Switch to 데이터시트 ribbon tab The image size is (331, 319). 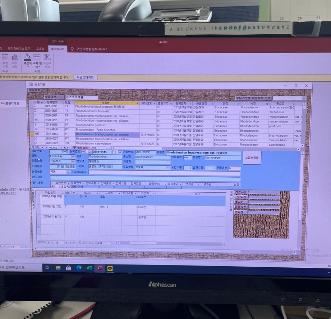[58, 49]
